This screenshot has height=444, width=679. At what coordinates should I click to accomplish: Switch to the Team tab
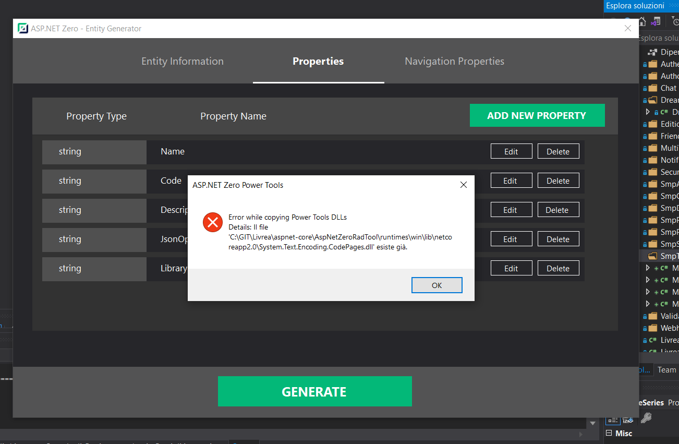tap(666, 369)
